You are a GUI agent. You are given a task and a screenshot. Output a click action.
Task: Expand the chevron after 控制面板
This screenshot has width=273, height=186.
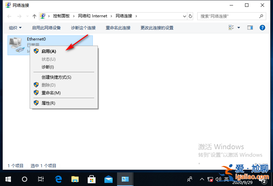click(x=74, y=16)
